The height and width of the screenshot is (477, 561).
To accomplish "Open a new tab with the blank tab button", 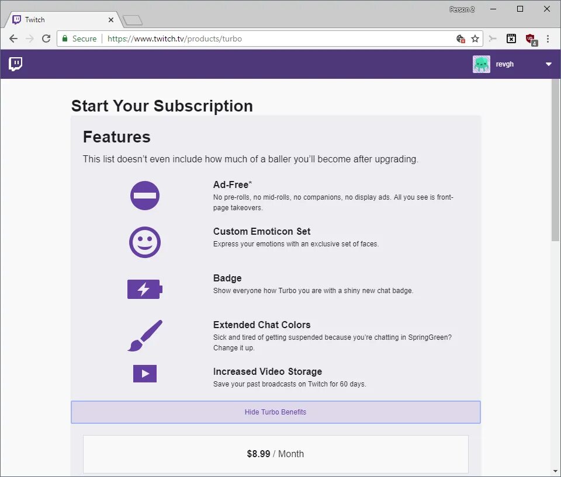I will (133, 20).
